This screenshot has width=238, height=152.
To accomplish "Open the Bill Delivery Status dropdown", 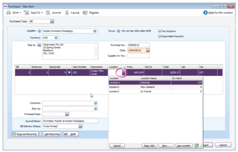I will [80, 126].
